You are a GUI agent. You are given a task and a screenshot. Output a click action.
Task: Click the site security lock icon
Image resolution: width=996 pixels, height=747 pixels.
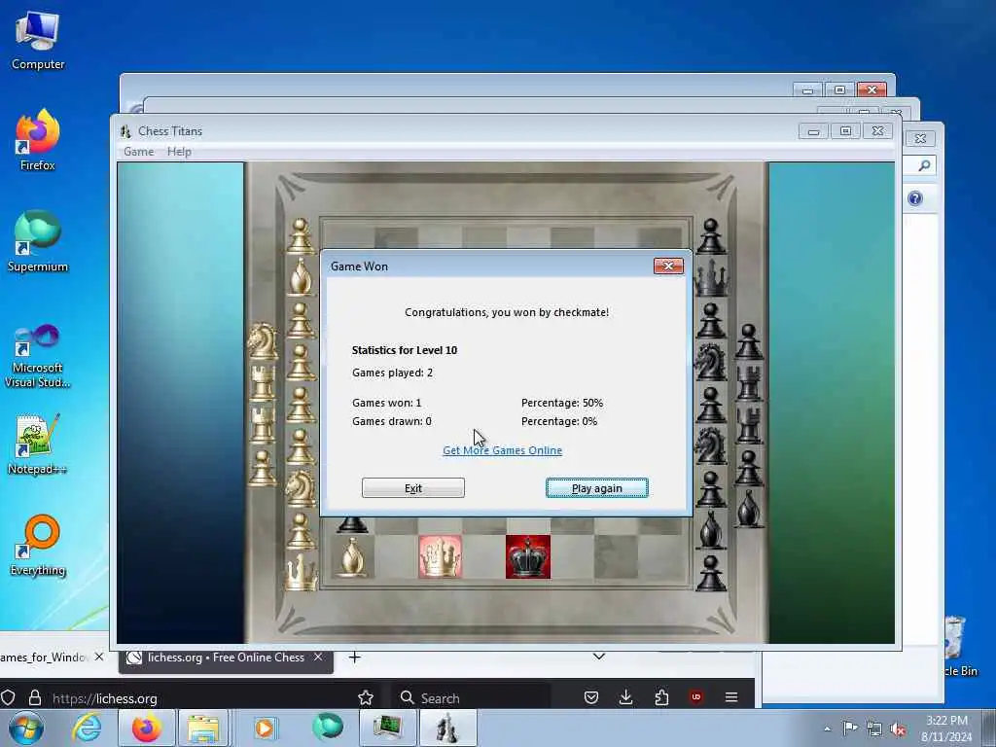pyautogui.click(x=35, y=698)
